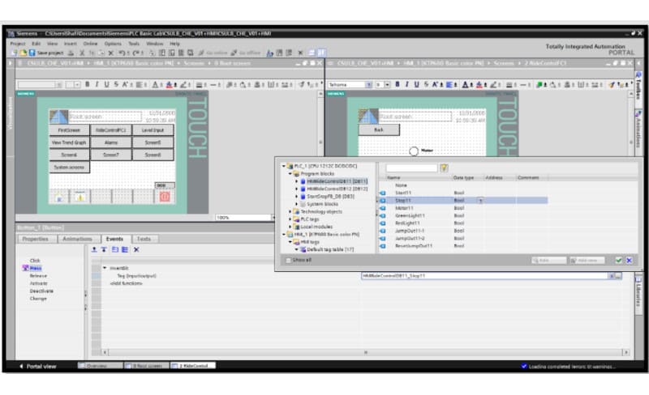Select StartStopFB_DB [DB3] block in tree
The width and height of the screenshot is (649, 395).
point(330,196)
